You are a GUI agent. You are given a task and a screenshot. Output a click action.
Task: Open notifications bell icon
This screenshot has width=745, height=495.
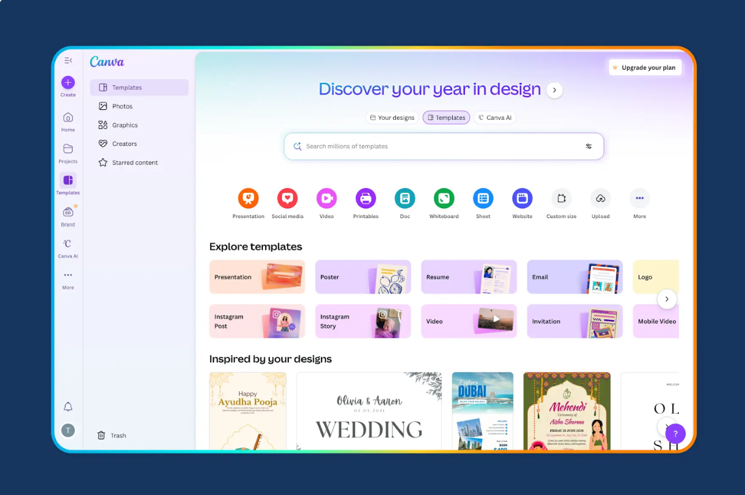[68, 407]
